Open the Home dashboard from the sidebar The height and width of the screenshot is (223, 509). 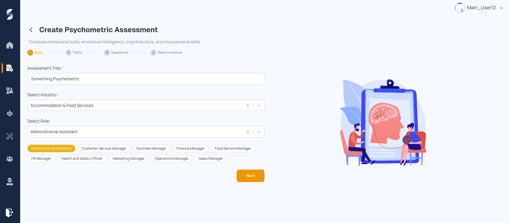10,45
